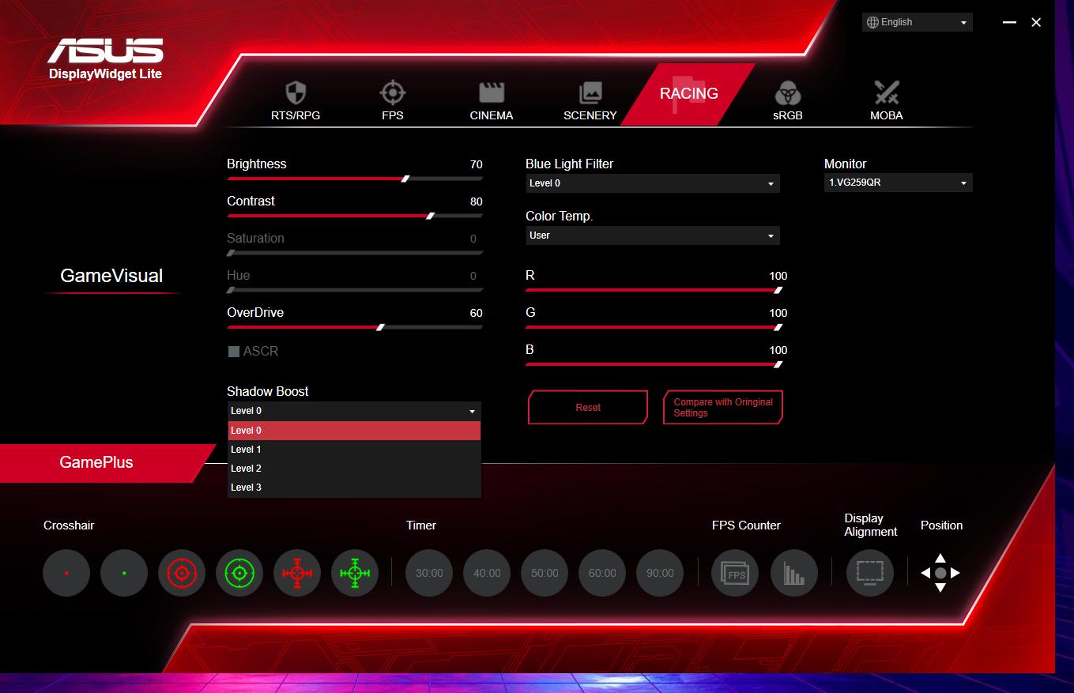Screen dimensions: 1074x693
Task: Enable the 90:00 timer option
Action: click(660, 573)
